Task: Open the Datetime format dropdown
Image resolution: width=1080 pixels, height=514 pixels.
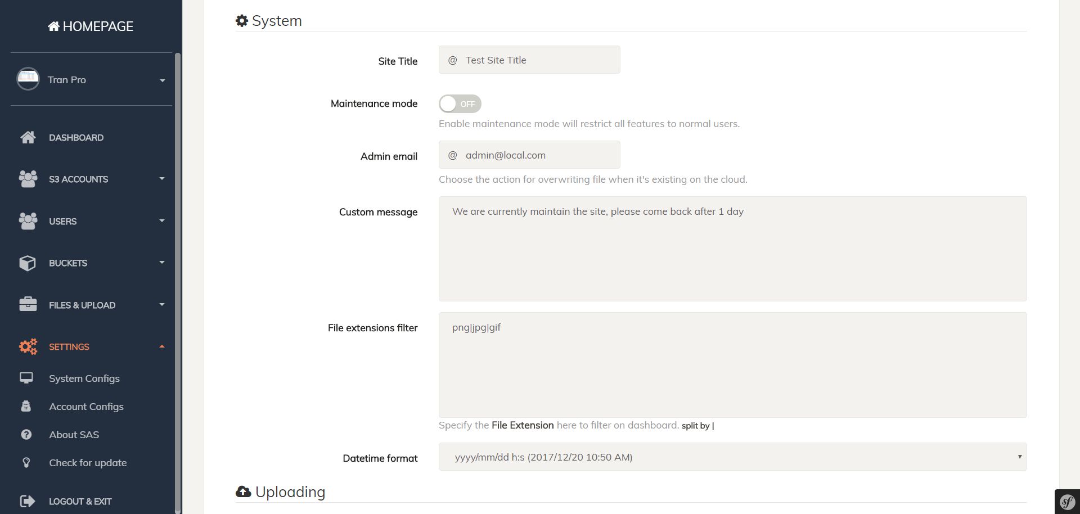Action: (732, 457)
